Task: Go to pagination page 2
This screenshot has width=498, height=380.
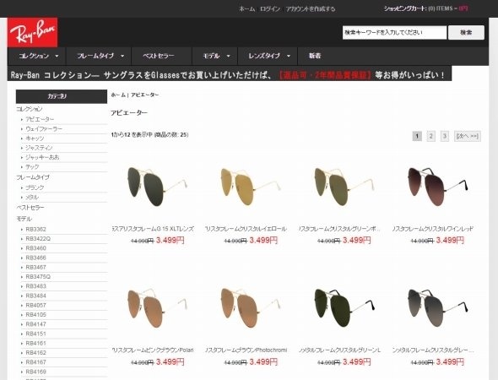Action: (x=430, y=136)
